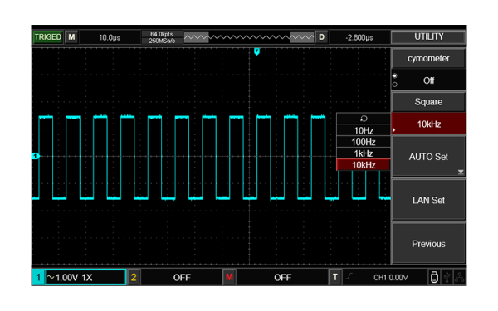
Task: Click the rotary knob icon above frequency list
Action: coord(364,119)
